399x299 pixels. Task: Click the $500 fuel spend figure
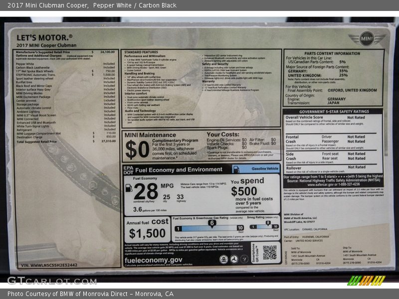pyautogui.click(x=244, y=191)
